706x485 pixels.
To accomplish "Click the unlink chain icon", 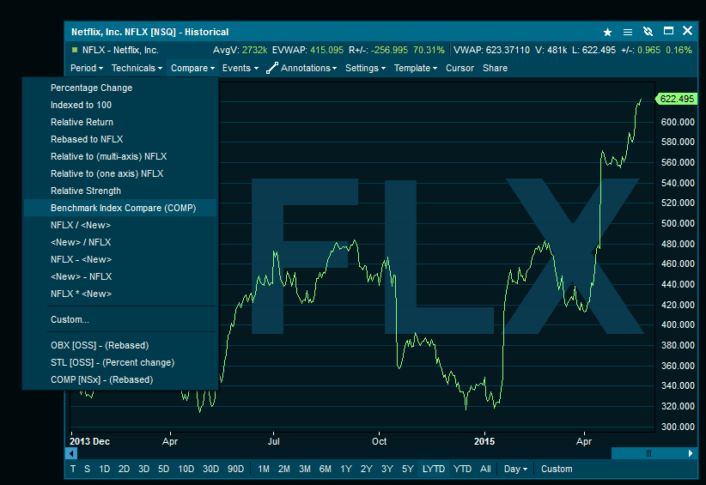I will [648, 32].
